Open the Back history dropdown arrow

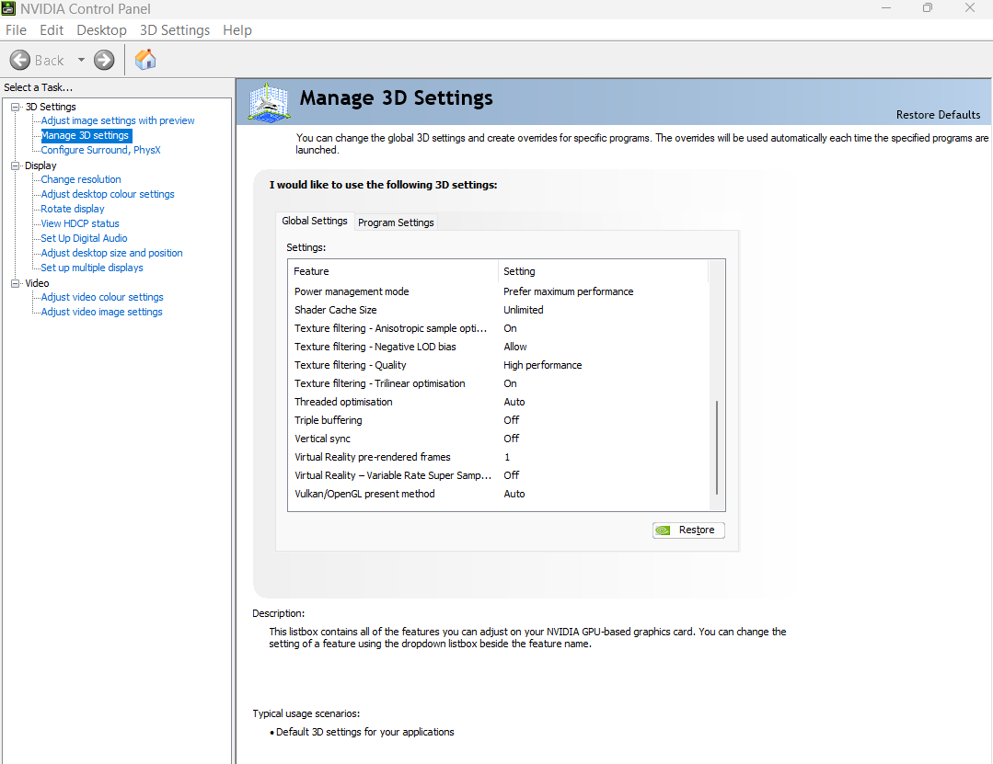click(x=81, y=60)
